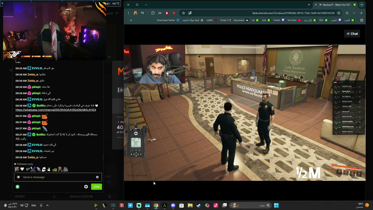Open TikTok from the taskbar
Screen dimensions: 373x210
point(216,205)
